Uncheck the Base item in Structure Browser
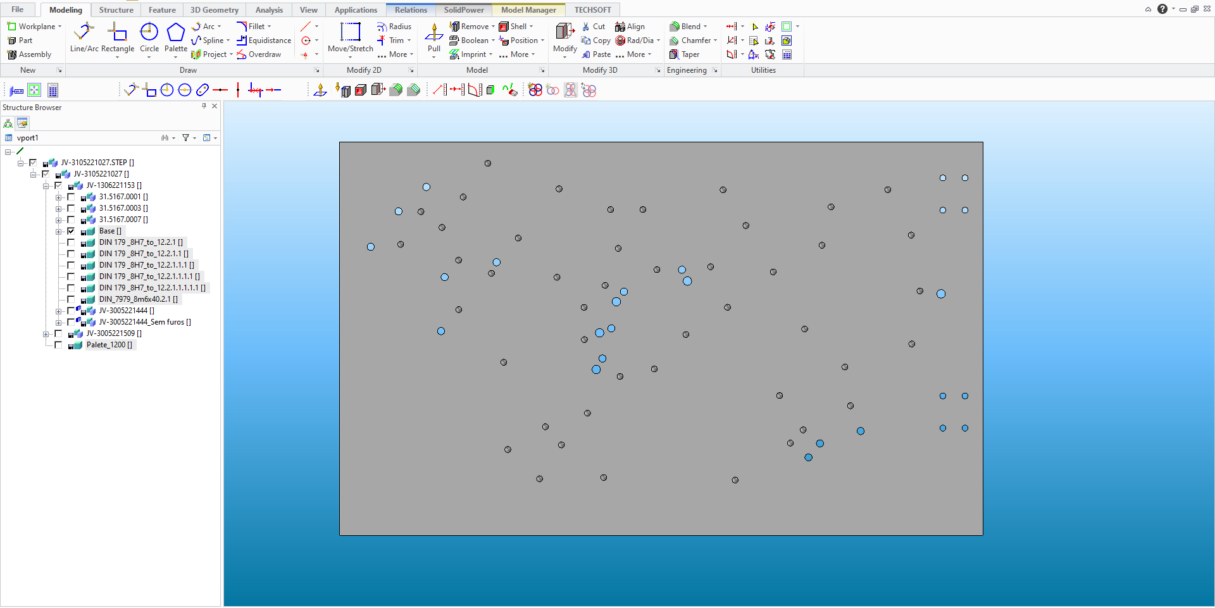This screenshot has height=608, width=1215. click(72, 231)
